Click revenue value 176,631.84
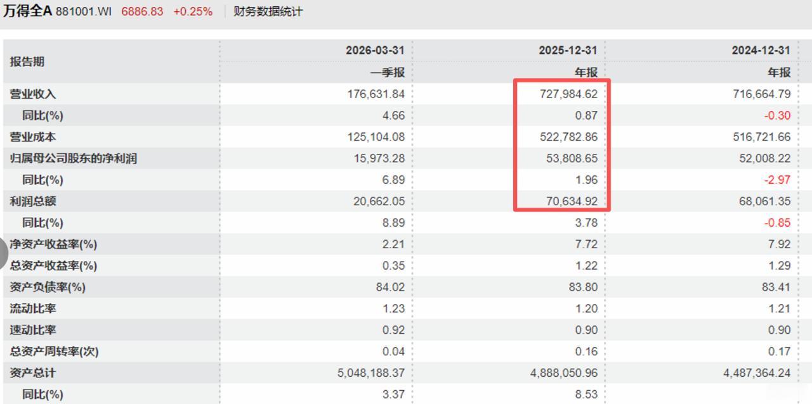This screenshot has height=404, width=812. 376,94
